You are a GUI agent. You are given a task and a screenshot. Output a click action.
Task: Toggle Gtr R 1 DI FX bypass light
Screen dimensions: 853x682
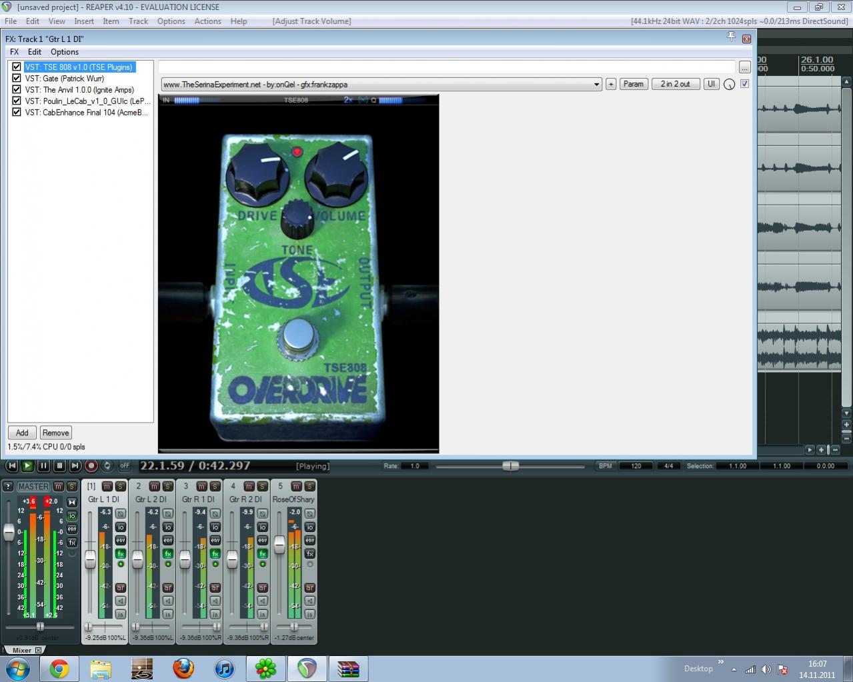(x=215, y=565)
